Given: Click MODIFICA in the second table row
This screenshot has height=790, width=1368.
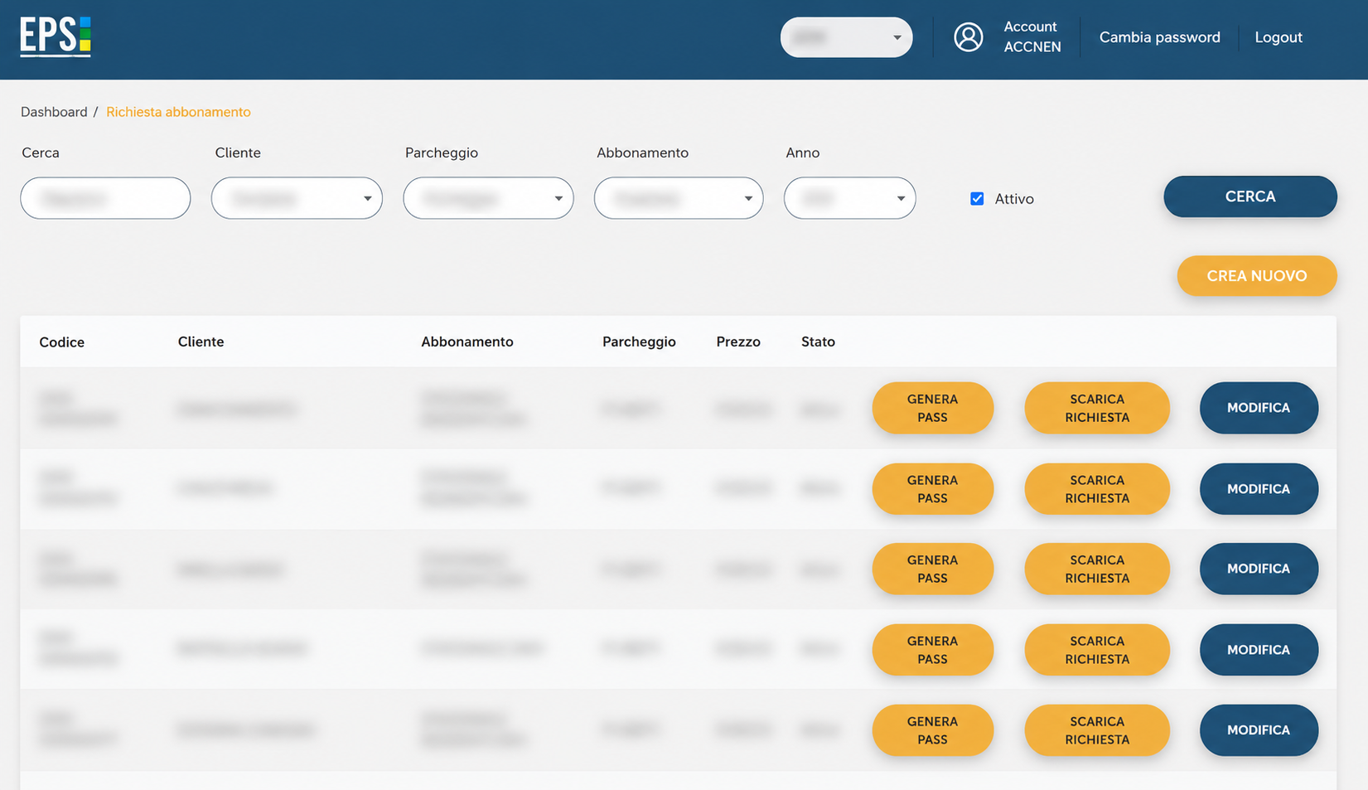Looking at the screenshot, I should (x=1259, y=489).
